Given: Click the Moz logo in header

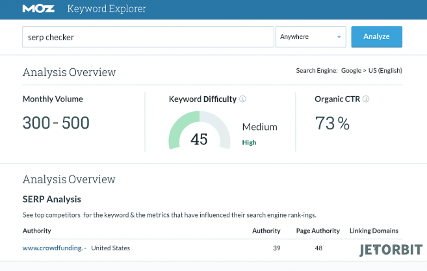Looking at the screenshot, I should pos(38,8).
